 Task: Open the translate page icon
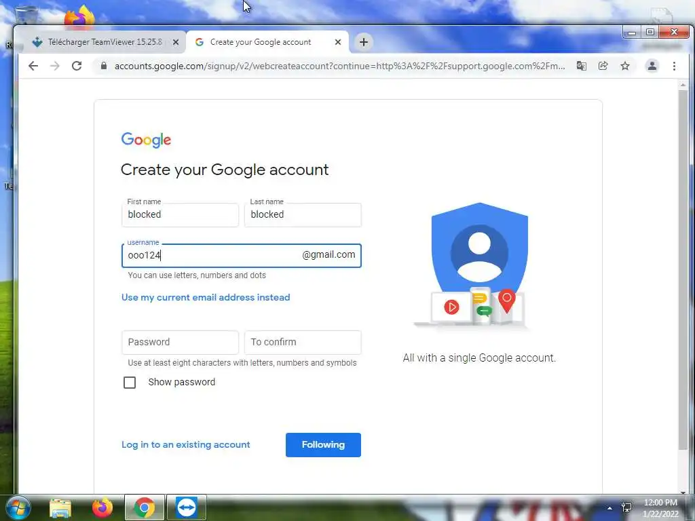tap(582, 66)
